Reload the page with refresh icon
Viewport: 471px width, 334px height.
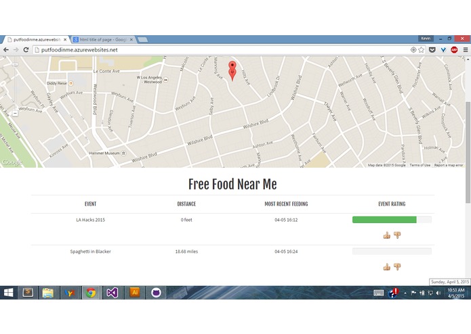26,50
